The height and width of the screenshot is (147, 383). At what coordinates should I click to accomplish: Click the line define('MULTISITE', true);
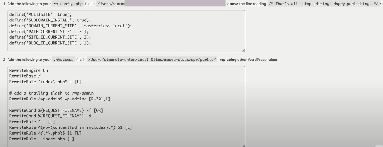click(40, 15)
